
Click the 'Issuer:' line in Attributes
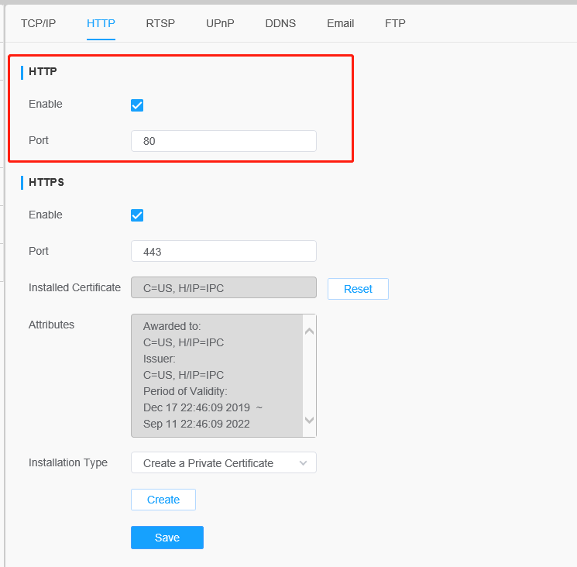(x=159, y=359)
